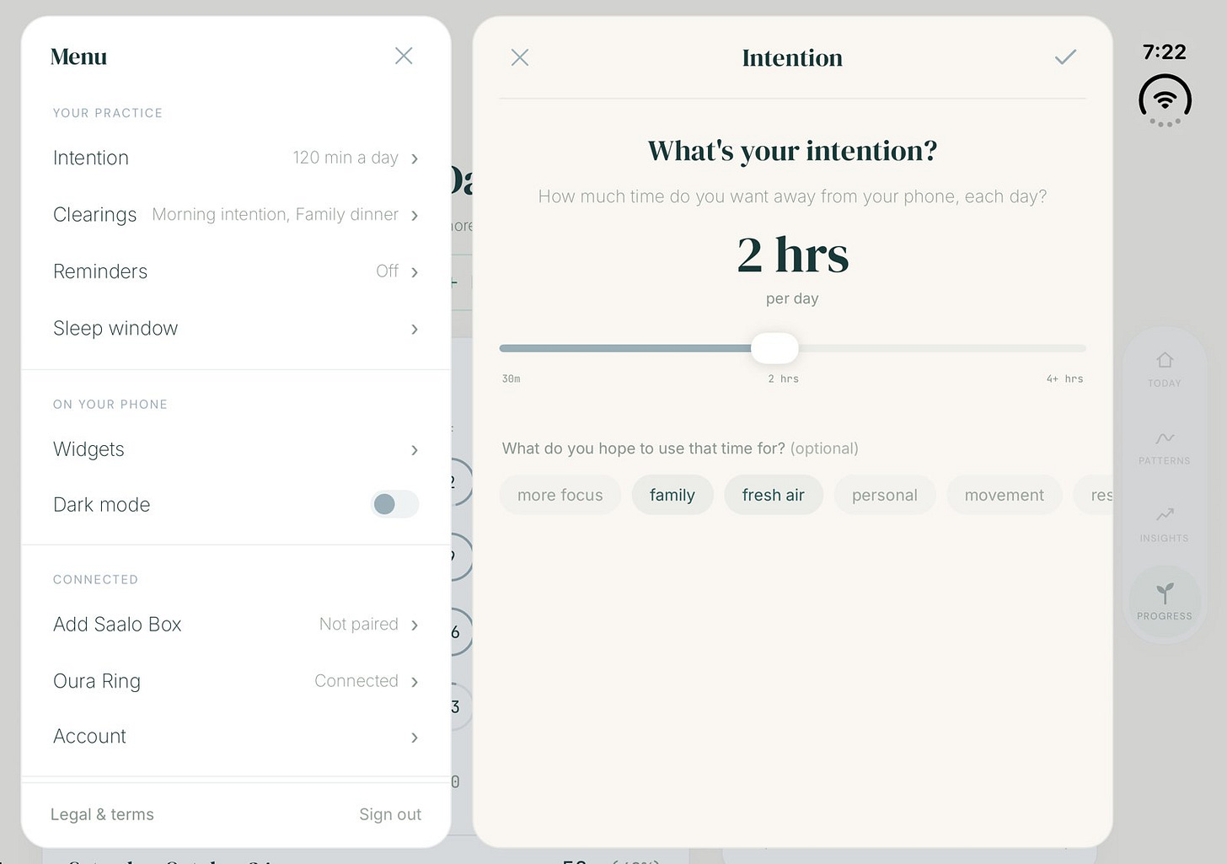This screenshot has width=1227, height=864.
Task: Open the Intention menu item
Action: click(236, 158)
